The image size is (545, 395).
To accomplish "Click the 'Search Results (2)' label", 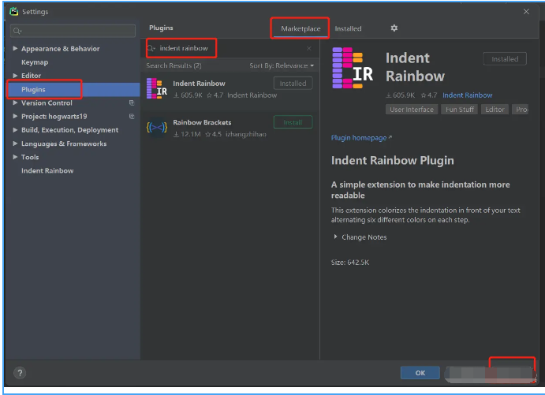I will click(174, 65).
